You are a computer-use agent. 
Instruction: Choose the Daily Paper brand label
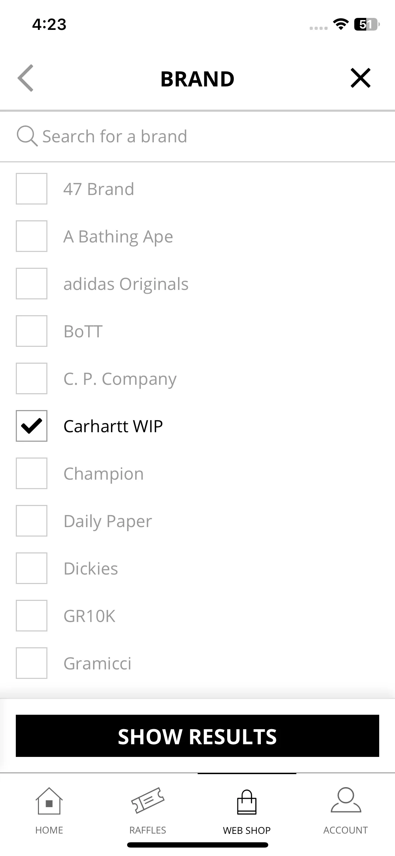(108, 521)
